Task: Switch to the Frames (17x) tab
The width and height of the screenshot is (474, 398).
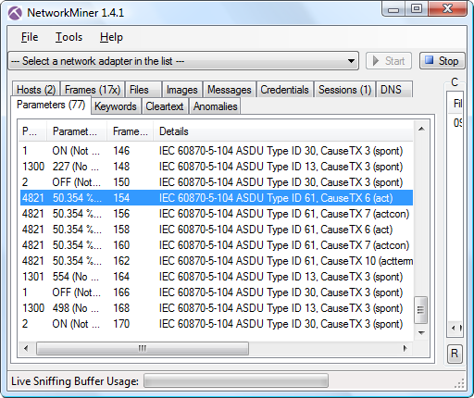Action: (x=93, y=90)
